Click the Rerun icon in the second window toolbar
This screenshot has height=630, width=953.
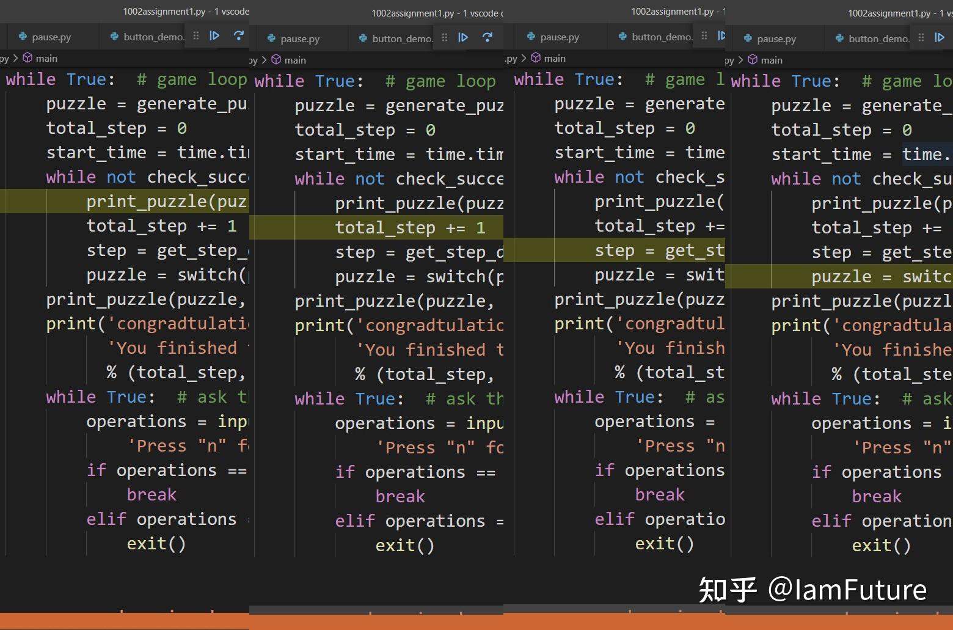click(x=487, y=37)
